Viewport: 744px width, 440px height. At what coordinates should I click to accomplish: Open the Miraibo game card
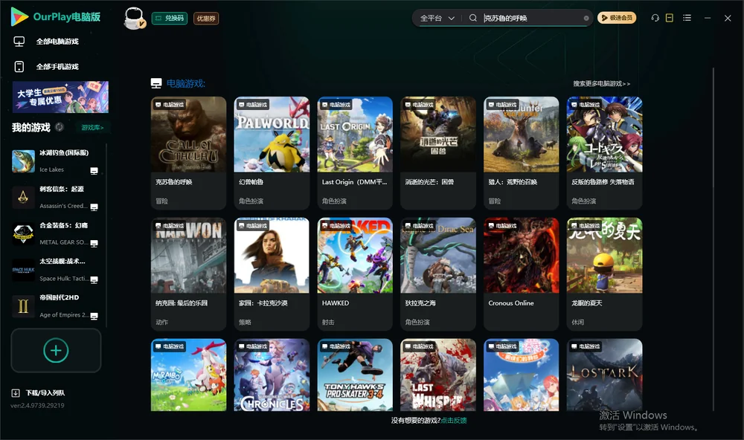pyautogui.click(x=188, y=375)
